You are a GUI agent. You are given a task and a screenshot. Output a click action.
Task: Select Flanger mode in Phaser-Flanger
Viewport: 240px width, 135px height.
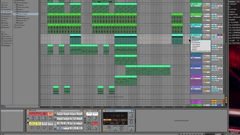pos(115,120)
